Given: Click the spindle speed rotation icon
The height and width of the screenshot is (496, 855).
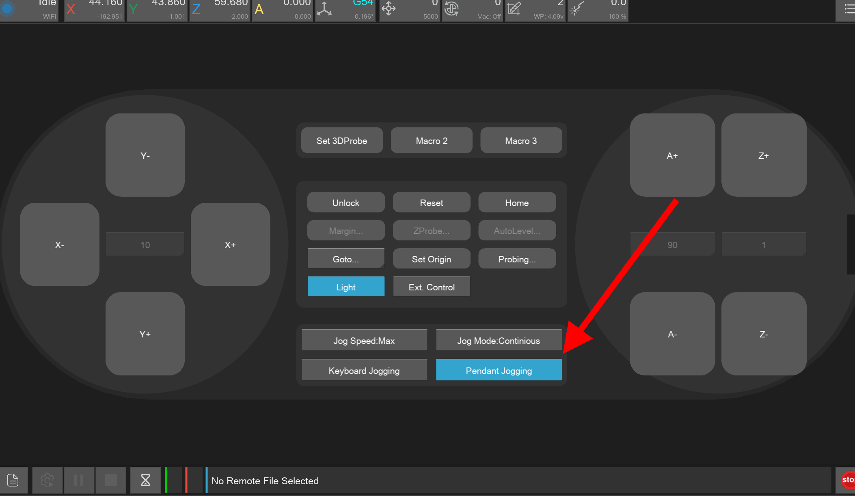Looking at the screenshot, I should coord(451,9).
